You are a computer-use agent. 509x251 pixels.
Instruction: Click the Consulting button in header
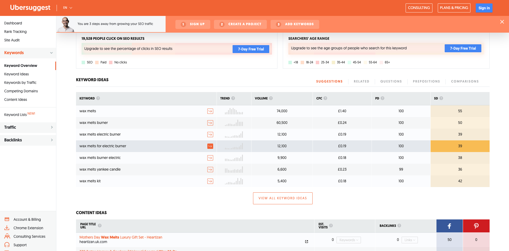(419, 8)
